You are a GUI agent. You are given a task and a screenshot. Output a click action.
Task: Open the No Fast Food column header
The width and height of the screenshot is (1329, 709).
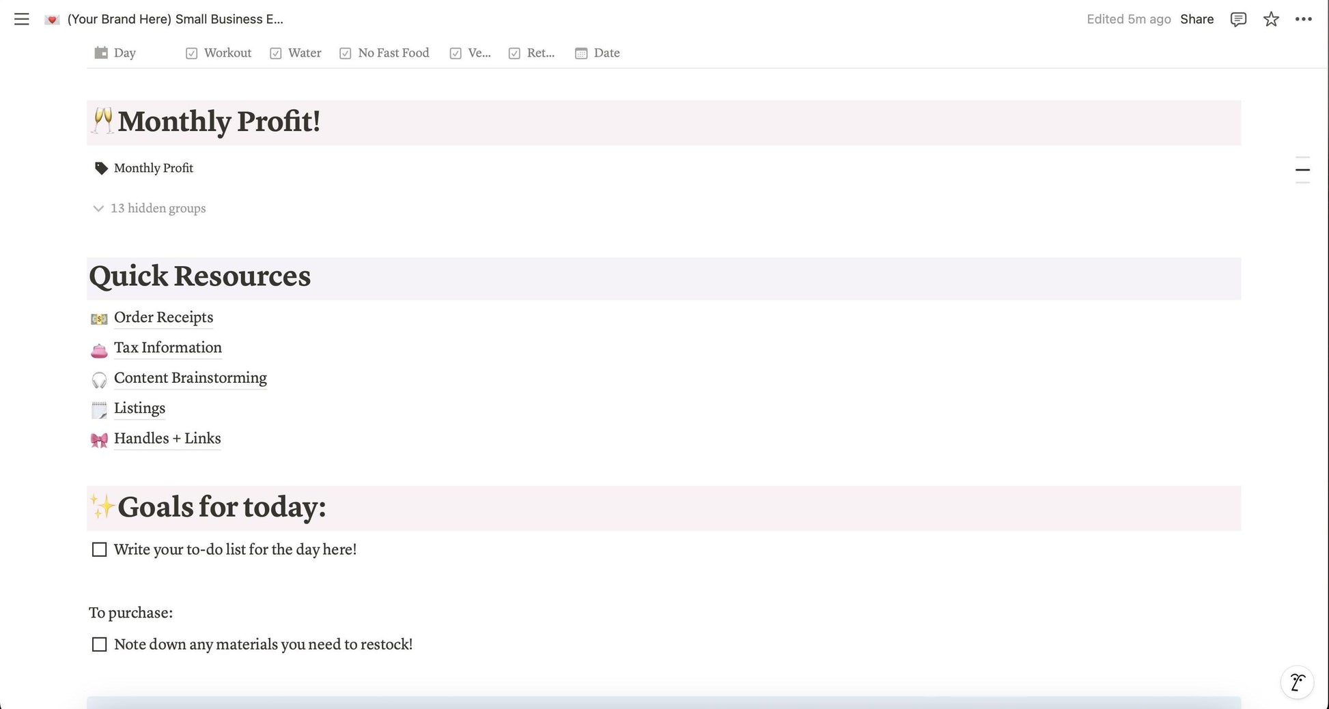coord(384,53)
